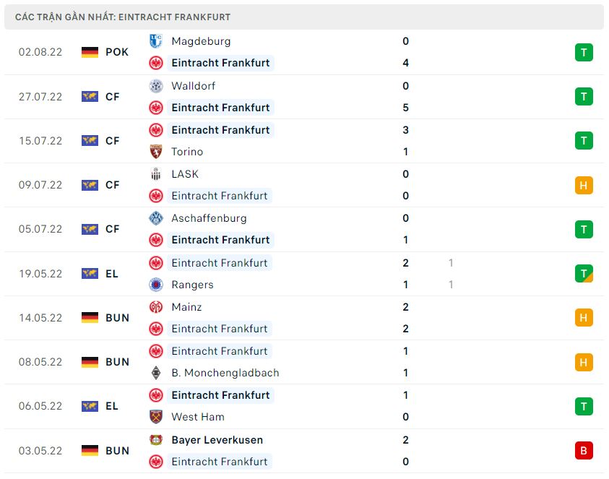
Task: Select the Walldorf club emblem
Action: (157, 86)
